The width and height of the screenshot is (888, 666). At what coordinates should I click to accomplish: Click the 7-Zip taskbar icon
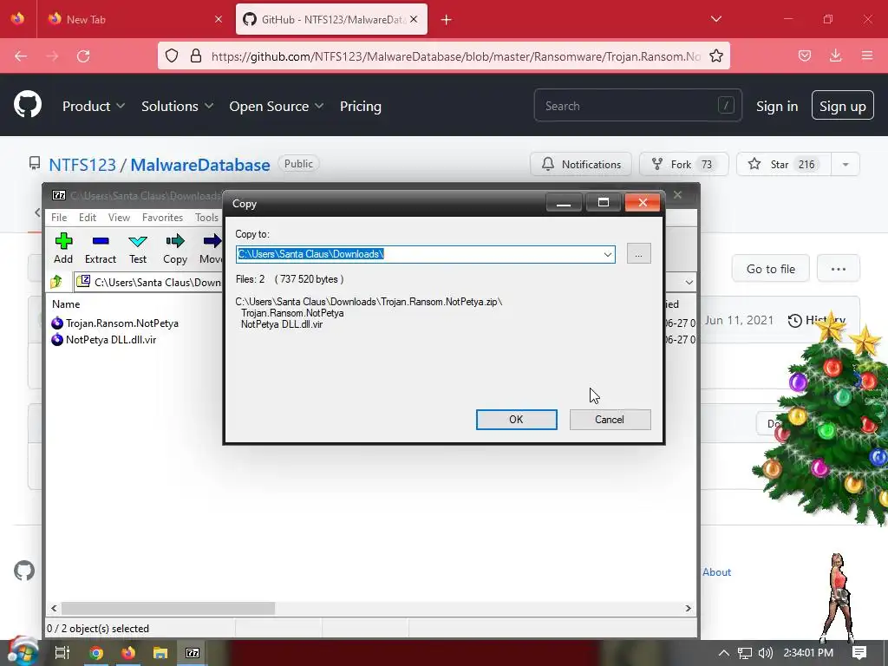tap(193, 653)
